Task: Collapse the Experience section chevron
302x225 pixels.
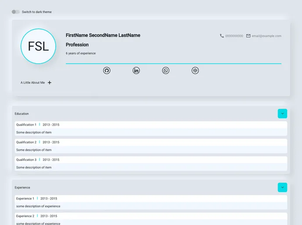Action: click(x=282, y=188)
